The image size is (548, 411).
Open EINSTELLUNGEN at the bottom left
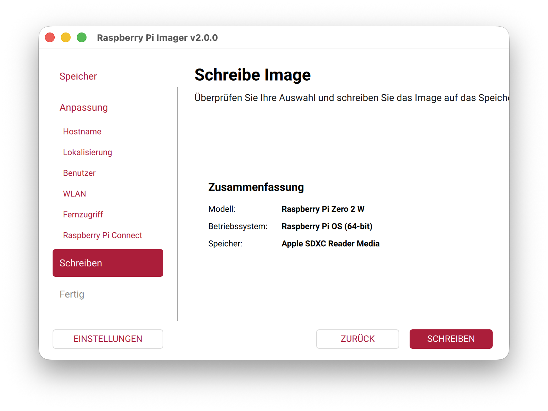pyautogui.click(x=108, y=339)
